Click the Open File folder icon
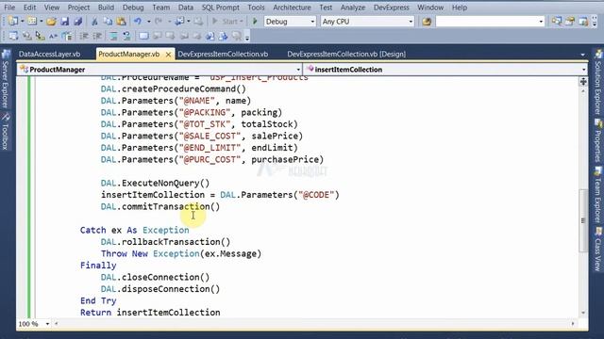The height and width of the screenshot is (339, 604). coord(51,21)
